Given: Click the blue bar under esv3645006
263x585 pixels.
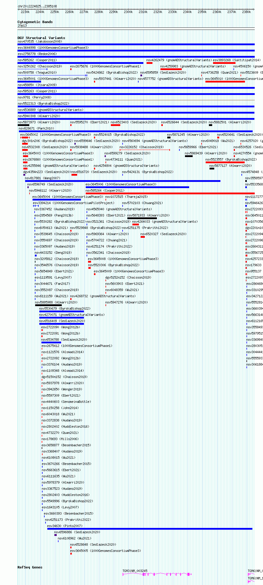Looking at the screenshot, I should (x=137, y=187).
